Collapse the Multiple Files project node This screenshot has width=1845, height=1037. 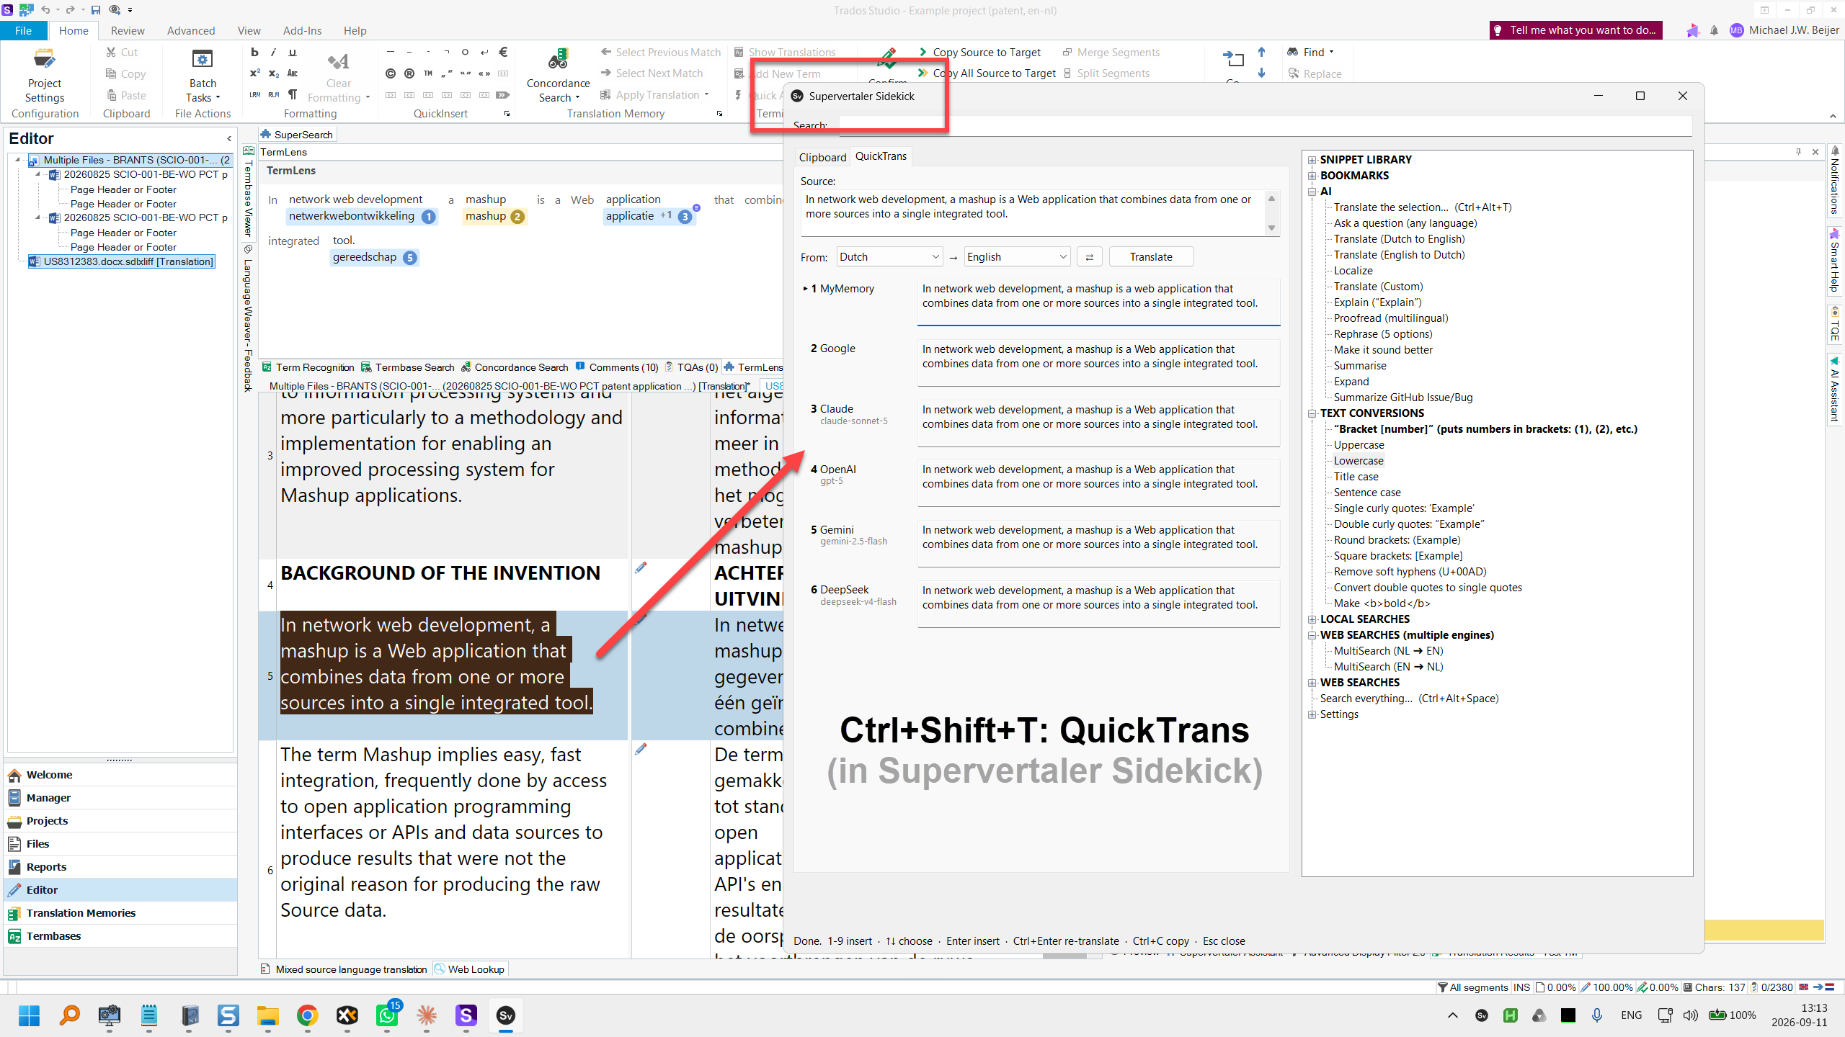coord(17,160)
